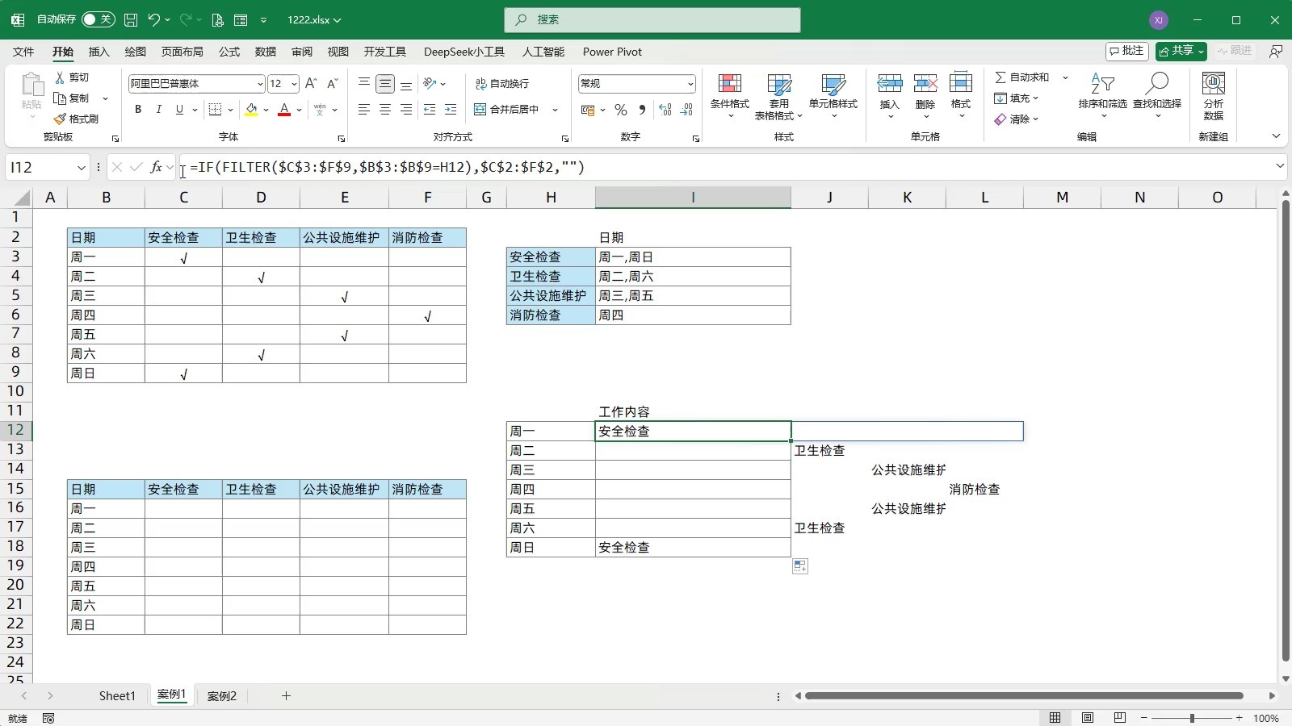Switch to the 数据 ribbon tab
Viewport: 1292px width, 726px height.
tap(264, 51)
